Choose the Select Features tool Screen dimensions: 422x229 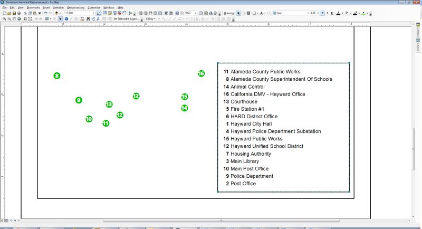click(x=47, y=19)
